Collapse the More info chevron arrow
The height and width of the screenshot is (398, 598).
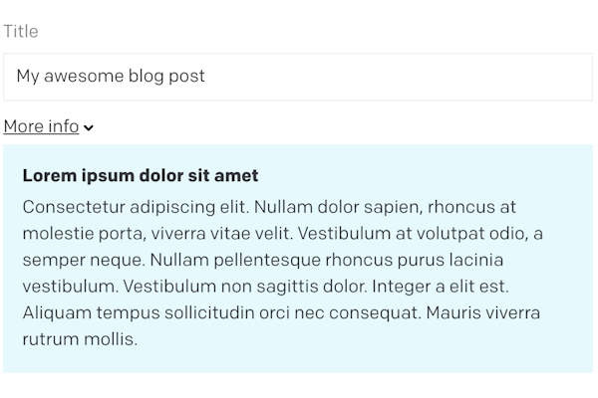pos(89,128)
